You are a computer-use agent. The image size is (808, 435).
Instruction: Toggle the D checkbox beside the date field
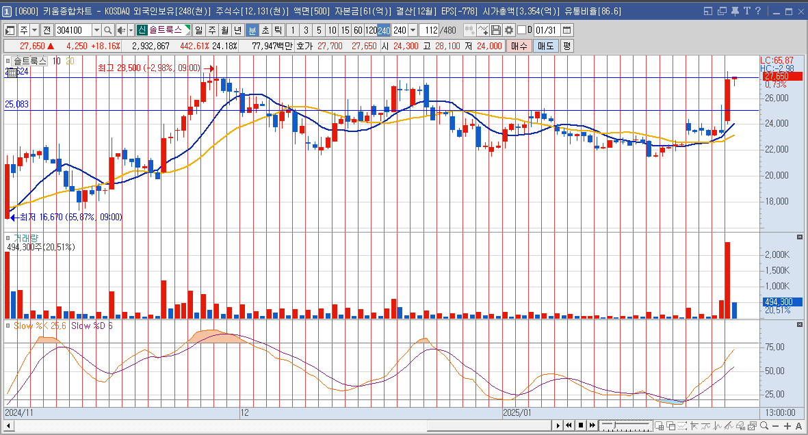(521, 30)
